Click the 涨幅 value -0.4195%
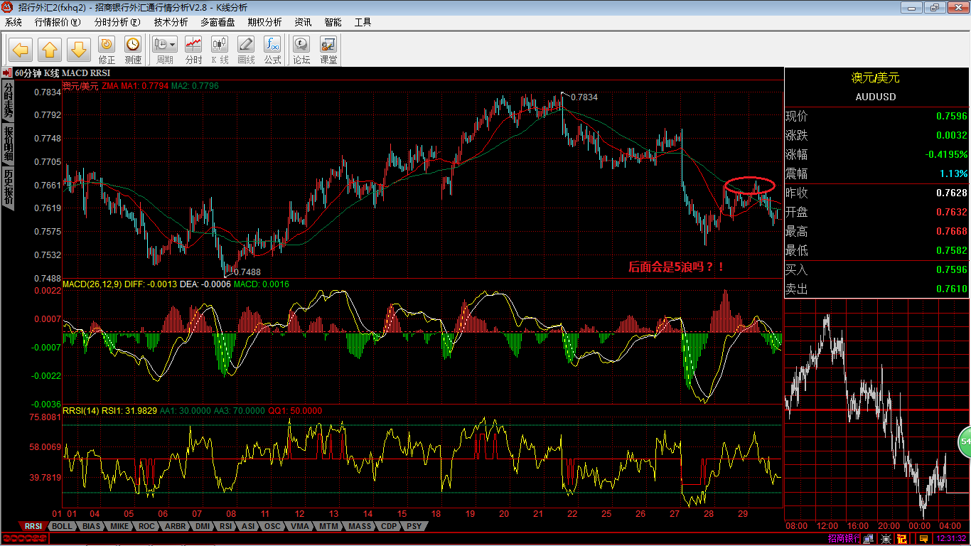This screenshot has width=971, height=546. (946, 155)
